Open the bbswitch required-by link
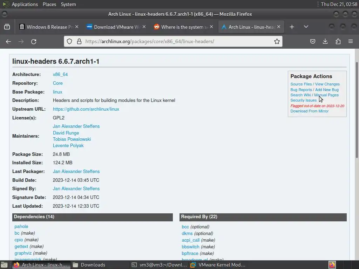This screenshot has width=359, height=269. tap(190, 247)
